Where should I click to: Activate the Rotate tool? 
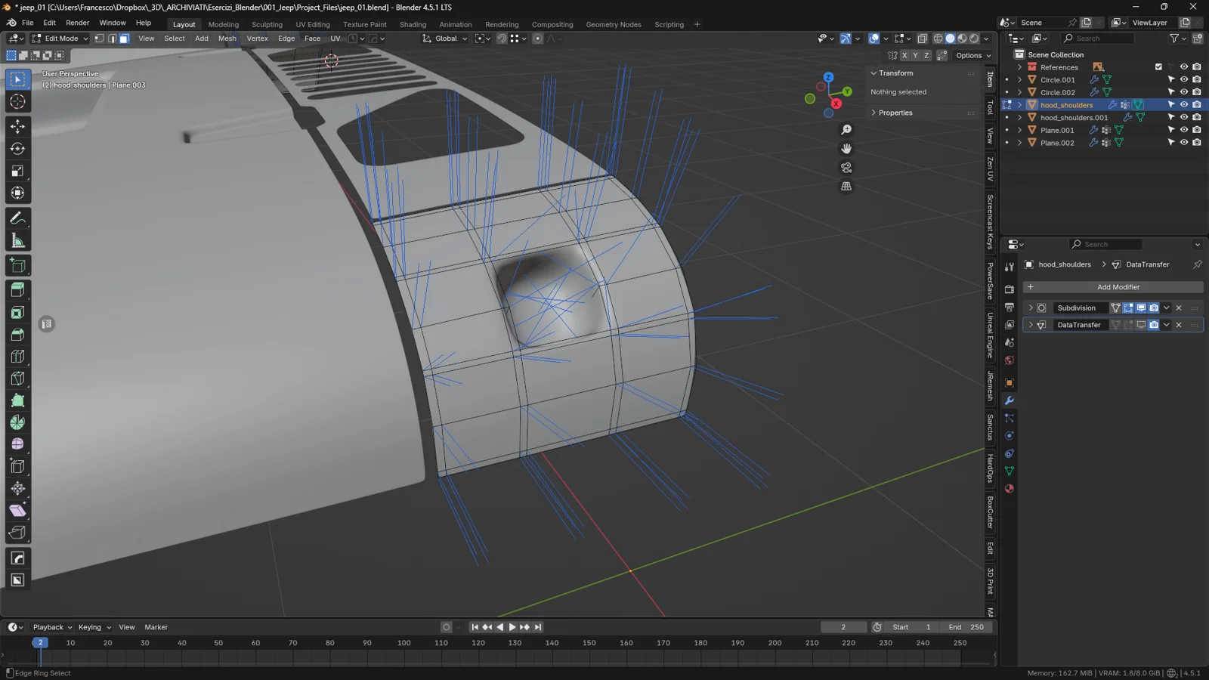17,149
